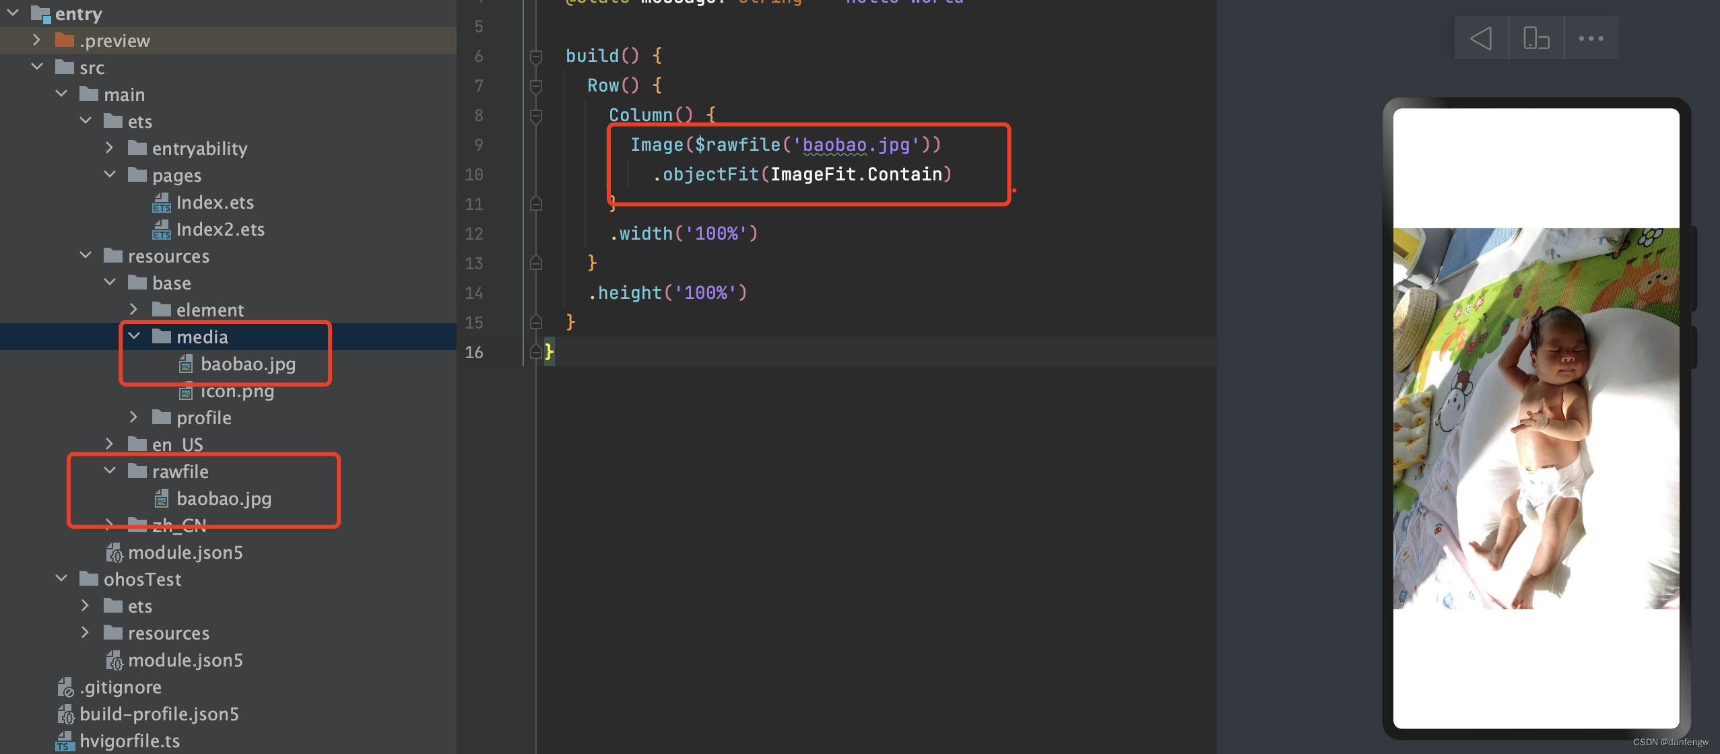The width and height of the screenshot is (1720, 754).
Task: Click the build-profile.json5 file icon
Action: (65, 714)
